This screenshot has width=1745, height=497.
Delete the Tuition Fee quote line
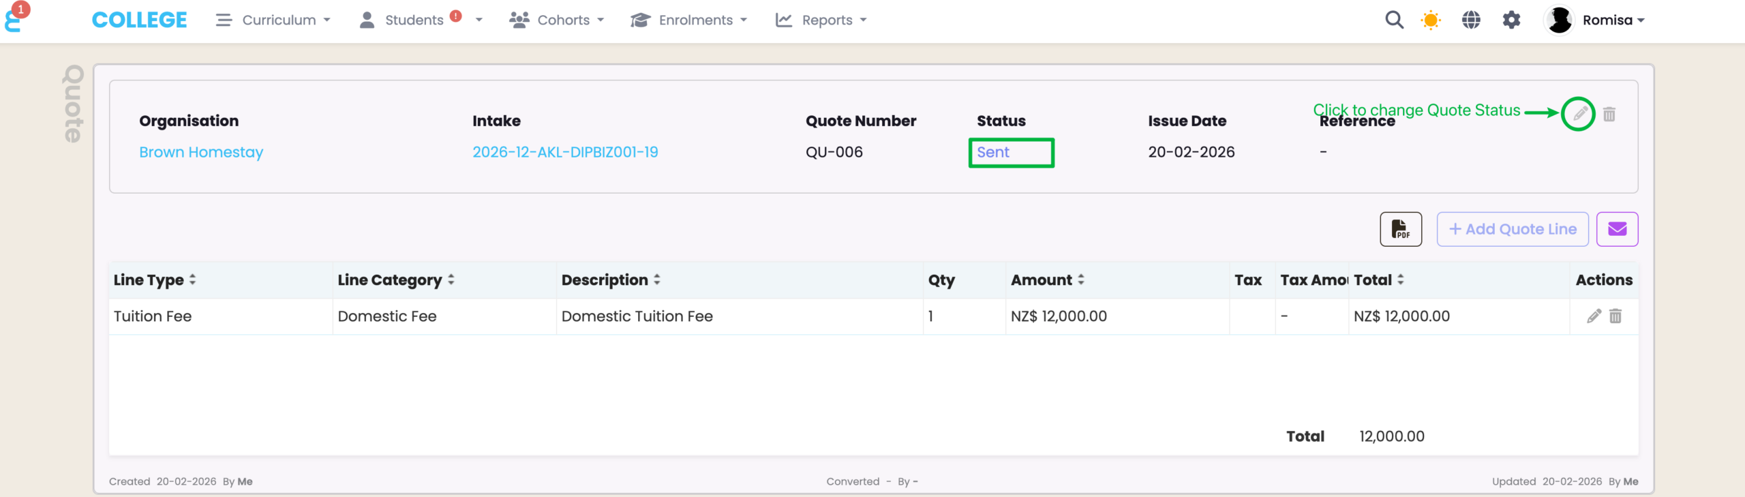click(x=1615, y=316)
